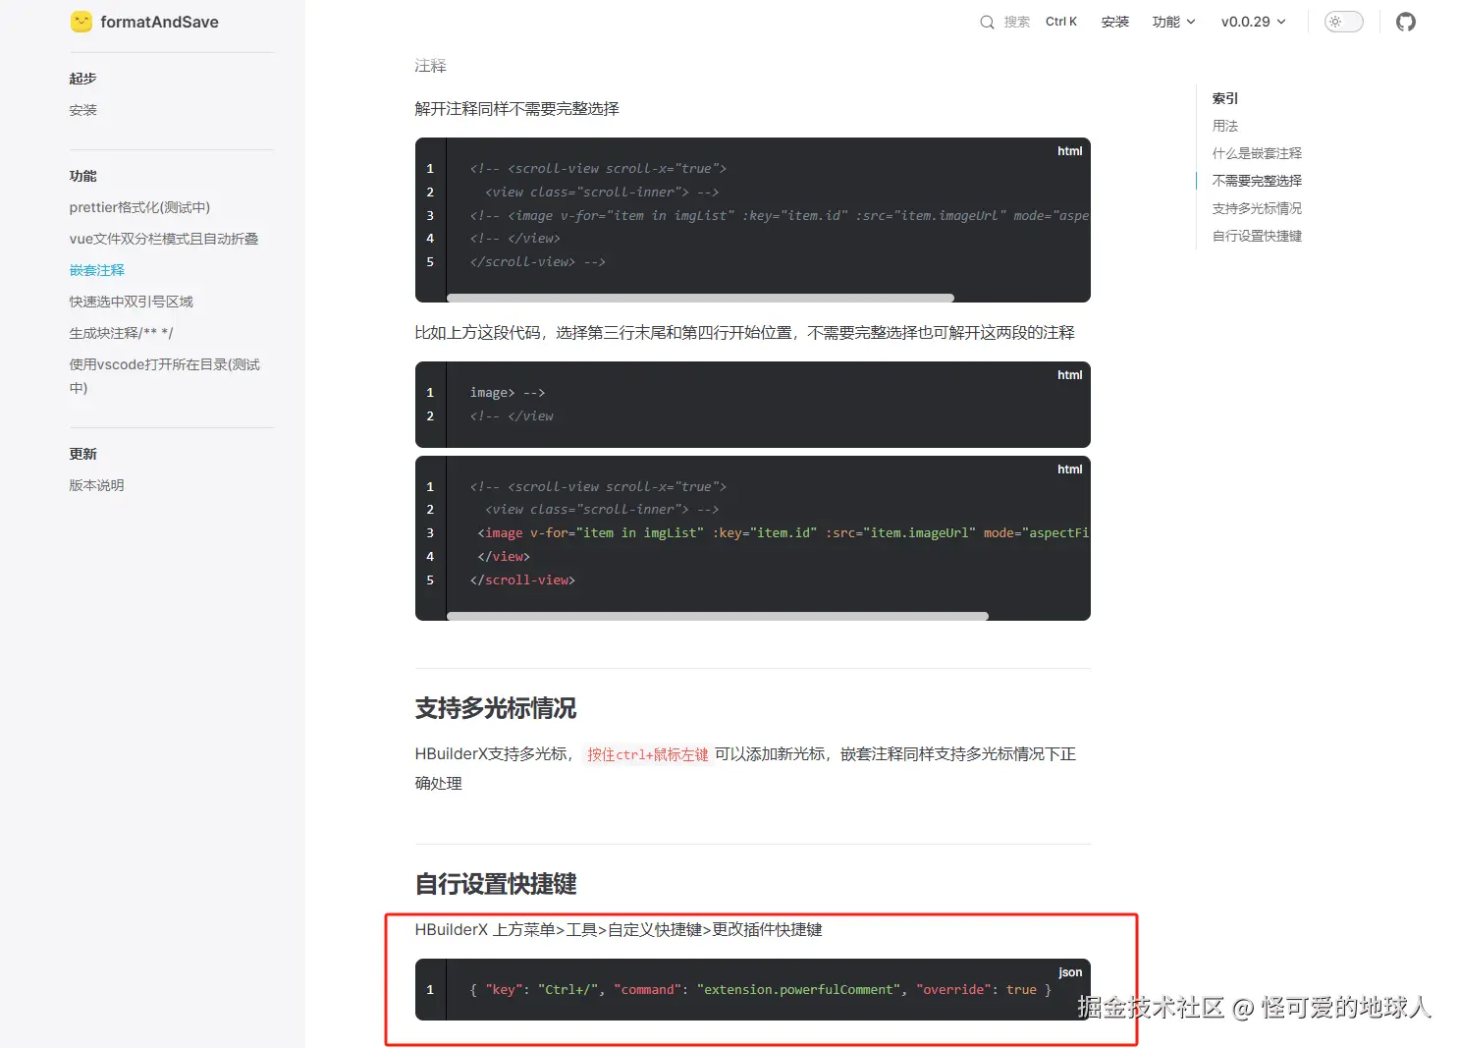1459x1048 pixels.
Task: Go to formatAndSave home title
Action: click(x=159, y=22)
